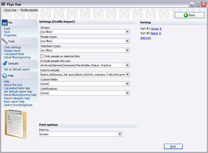Screen dimensions: 208x153
Task: Go to VSys One breadcrumb
Action: click(10, 10)
